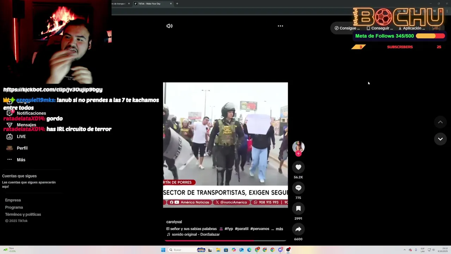Follow the creator with the red plus

click(298, 154)
